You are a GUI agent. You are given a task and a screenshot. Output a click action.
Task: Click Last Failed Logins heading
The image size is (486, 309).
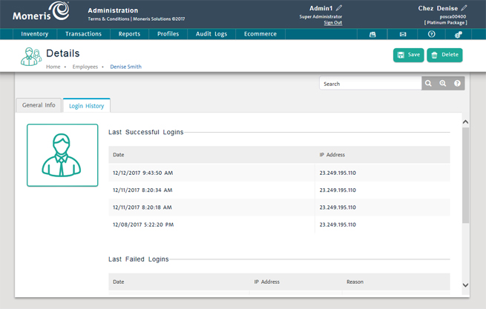[x=139, y=259]
